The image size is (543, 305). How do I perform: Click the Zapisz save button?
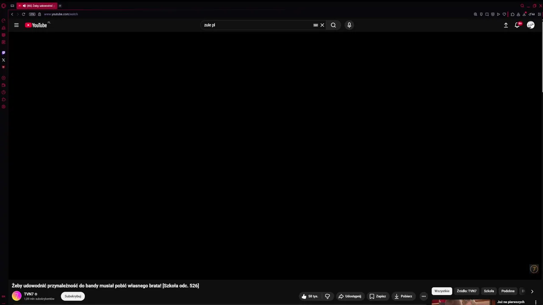tap(378, 296)
